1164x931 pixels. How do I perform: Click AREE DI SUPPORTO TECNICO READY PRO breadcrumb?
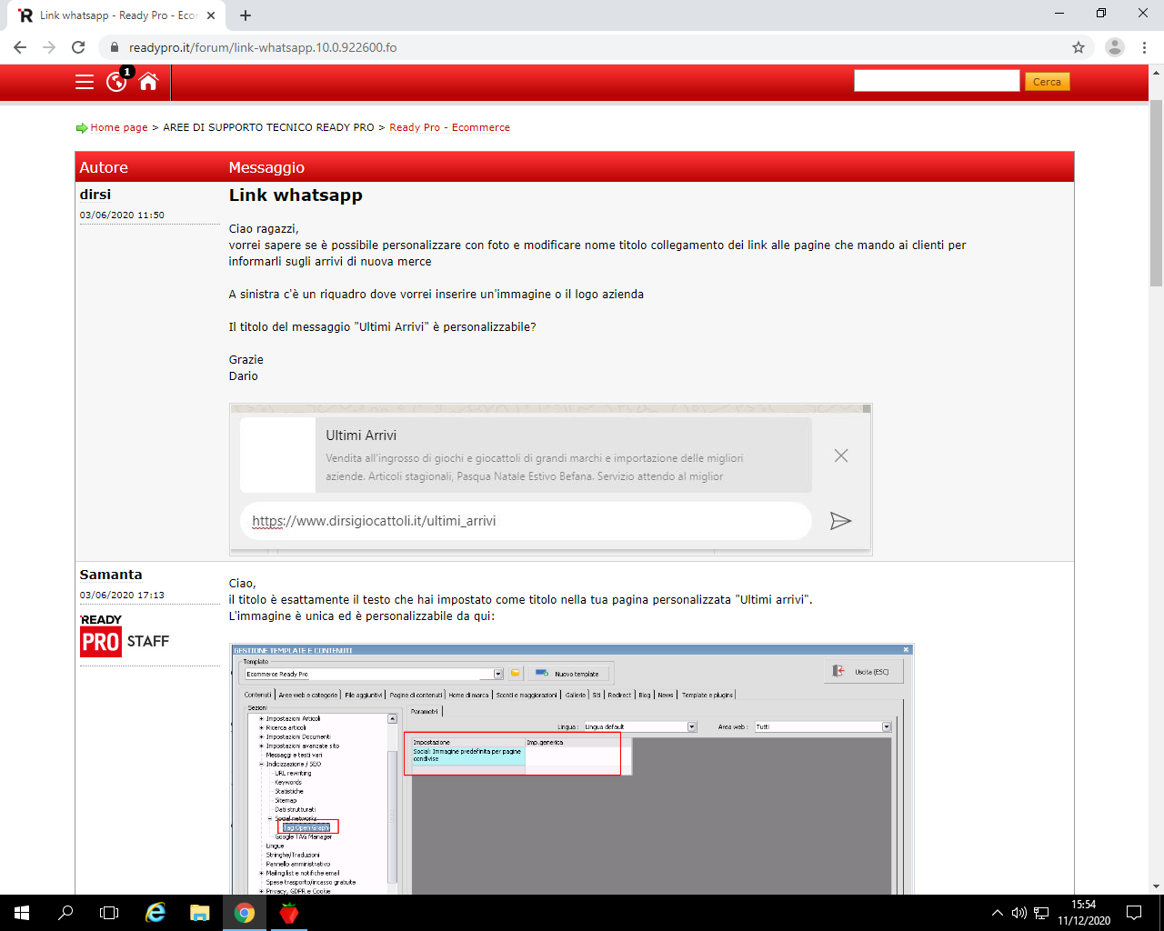click(268, 127)
